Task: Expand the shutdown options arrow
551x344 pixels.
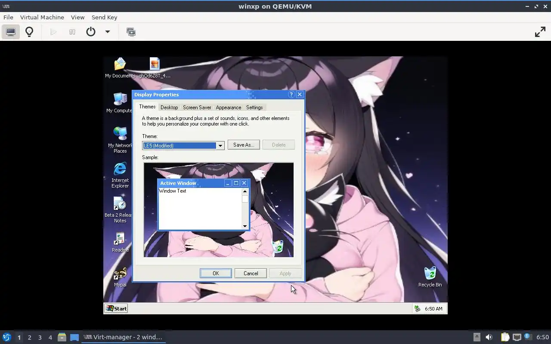Action: [108, 32]
